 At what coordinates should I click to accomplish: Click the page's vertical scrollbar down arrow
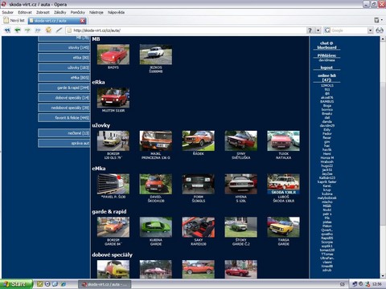pyautogui.click(x=383, y=275)
